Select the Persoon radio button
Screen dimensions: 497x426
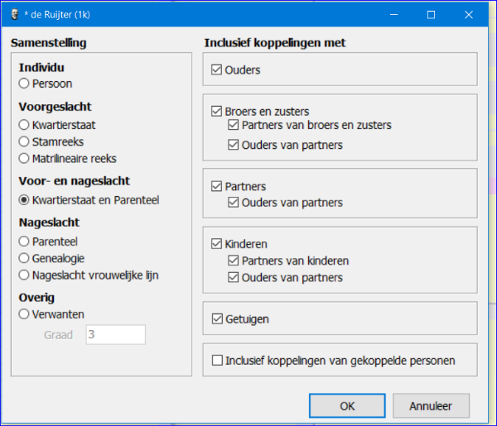pyautogui.click(x=24, y=84)
